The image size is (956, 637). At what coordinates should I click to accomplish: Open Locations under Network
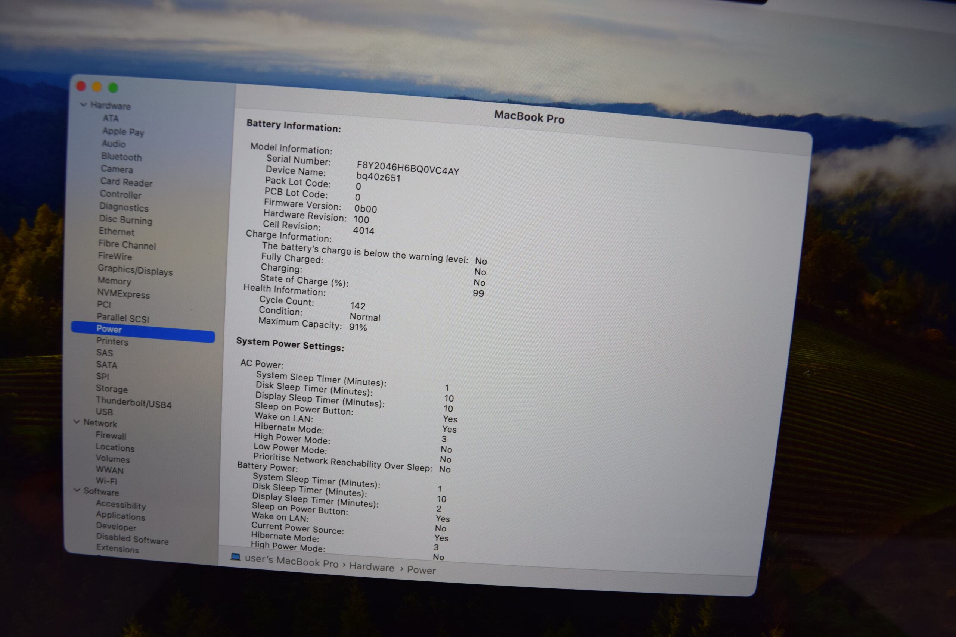point(115,447)
